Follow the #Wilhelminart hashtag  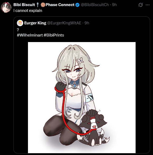[30, 35]
